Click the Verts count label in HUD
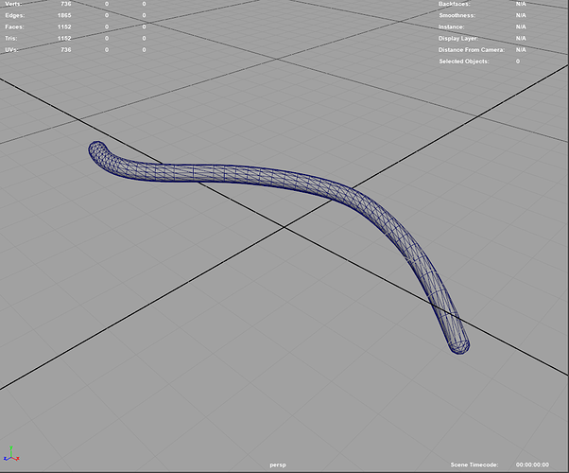Screen dimensions: 569x473 point(12,5)
